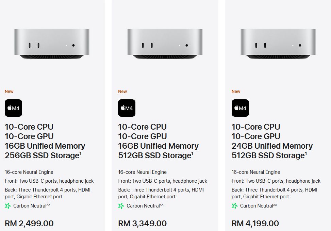Select the Mac mini image for 24GB model
This screenshot has width=331, height=231.
pos(278,44)
